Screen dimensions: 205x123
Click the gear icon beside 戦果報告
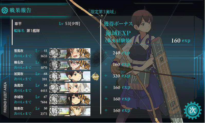[x=5, y=10]
